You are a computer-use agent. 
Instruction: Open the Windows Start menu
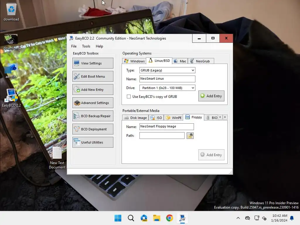click(x=118, y=218)
